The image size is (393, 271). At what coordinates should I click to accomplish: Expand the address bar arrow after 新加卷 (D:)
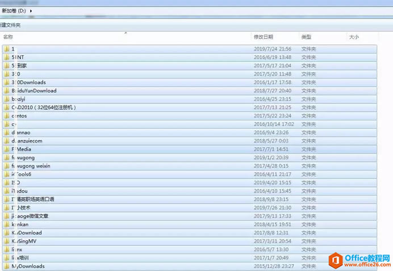pyautogui.click(x=31, y=11)
